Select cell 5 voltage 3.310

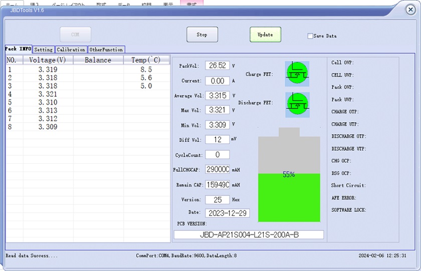48,102
